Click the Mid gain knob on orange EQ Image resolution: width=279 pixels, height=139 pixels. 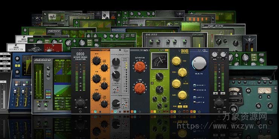(x=97, y=79)
